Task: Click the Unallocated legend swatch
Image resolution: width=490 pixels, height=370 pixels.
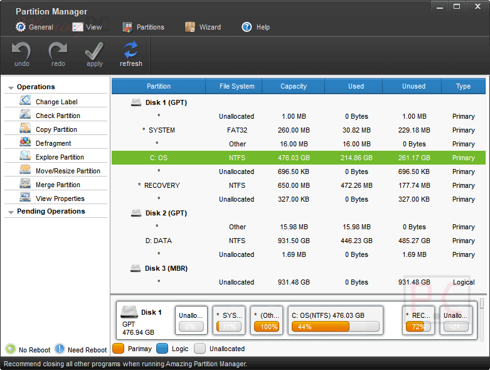Action: pyautogui.click(x=200, y=349)
